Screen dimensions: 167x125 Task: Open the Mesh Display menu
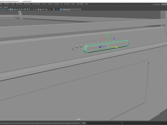[x=36, y=4]
